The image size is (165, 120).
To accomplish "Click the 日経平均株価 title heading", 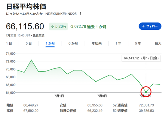I will tap(26, 7).
